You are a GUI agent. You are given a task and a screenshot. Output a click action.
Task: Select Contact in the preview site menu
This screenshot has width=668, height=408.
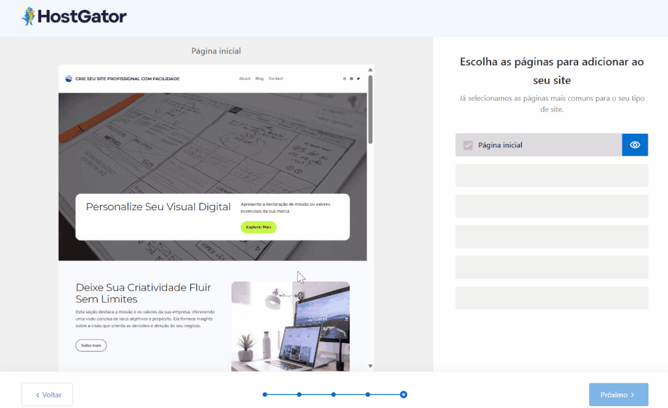pyautogui.click(x=276, y=78)
